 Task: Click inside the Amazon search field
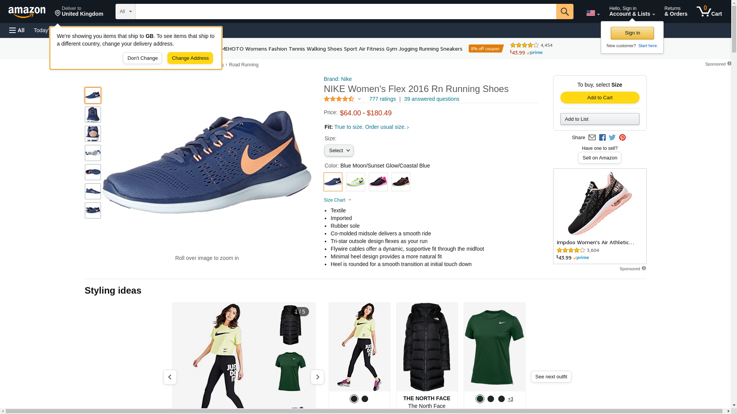pos(345,11)
